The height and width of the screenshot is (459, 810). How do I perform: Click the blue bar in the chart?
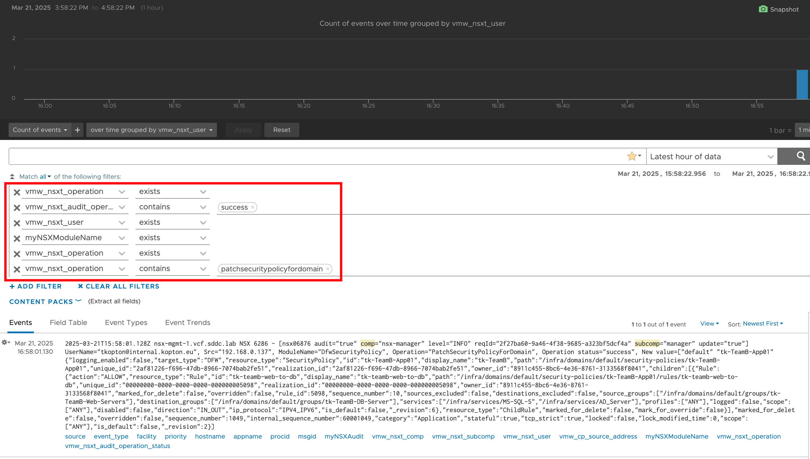802,85
